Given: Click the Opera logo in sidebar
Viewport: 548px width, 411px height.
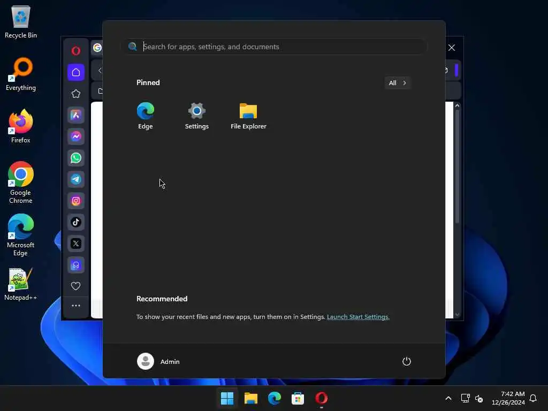Looking at the screenshot, I should [x=76, y=51].
